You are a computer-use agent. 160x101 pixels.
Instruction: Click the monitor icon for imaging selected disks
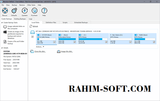[5, 27]
